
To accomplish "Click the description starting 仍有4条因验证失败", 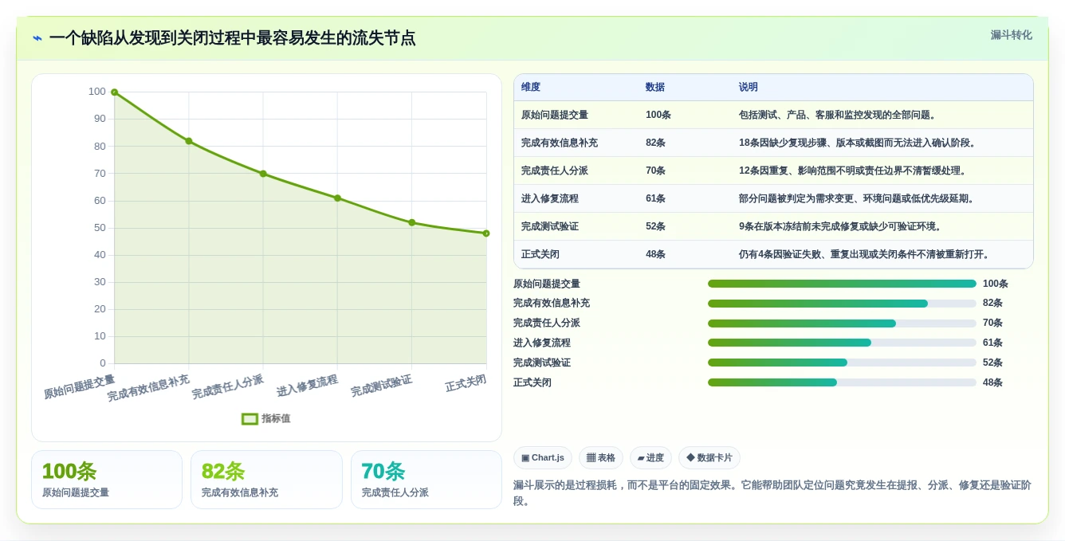I will coord(865,254).
